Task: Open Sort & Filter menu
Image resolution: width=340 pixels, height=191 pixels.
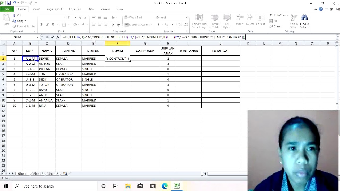Action: [294, 21]
